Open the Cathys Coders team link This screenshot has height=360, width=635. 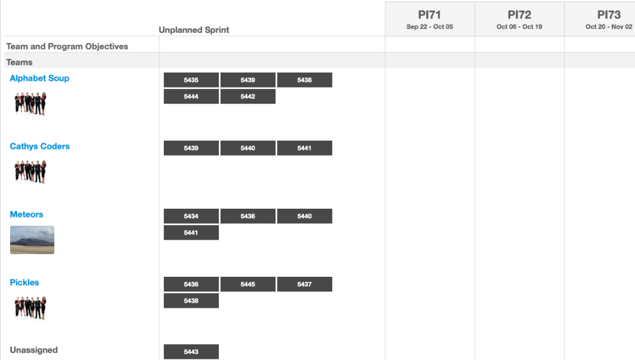40,146
